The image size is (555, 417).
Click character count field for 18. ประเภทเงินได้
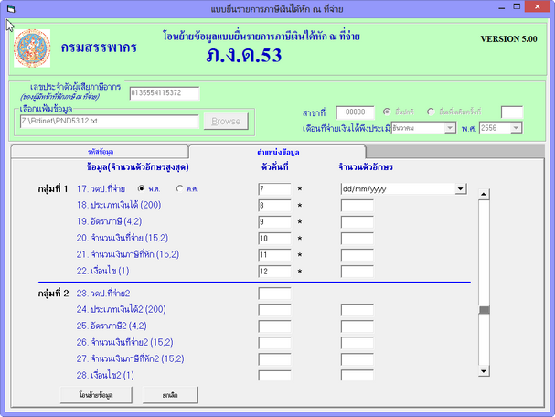coord(358,206)
